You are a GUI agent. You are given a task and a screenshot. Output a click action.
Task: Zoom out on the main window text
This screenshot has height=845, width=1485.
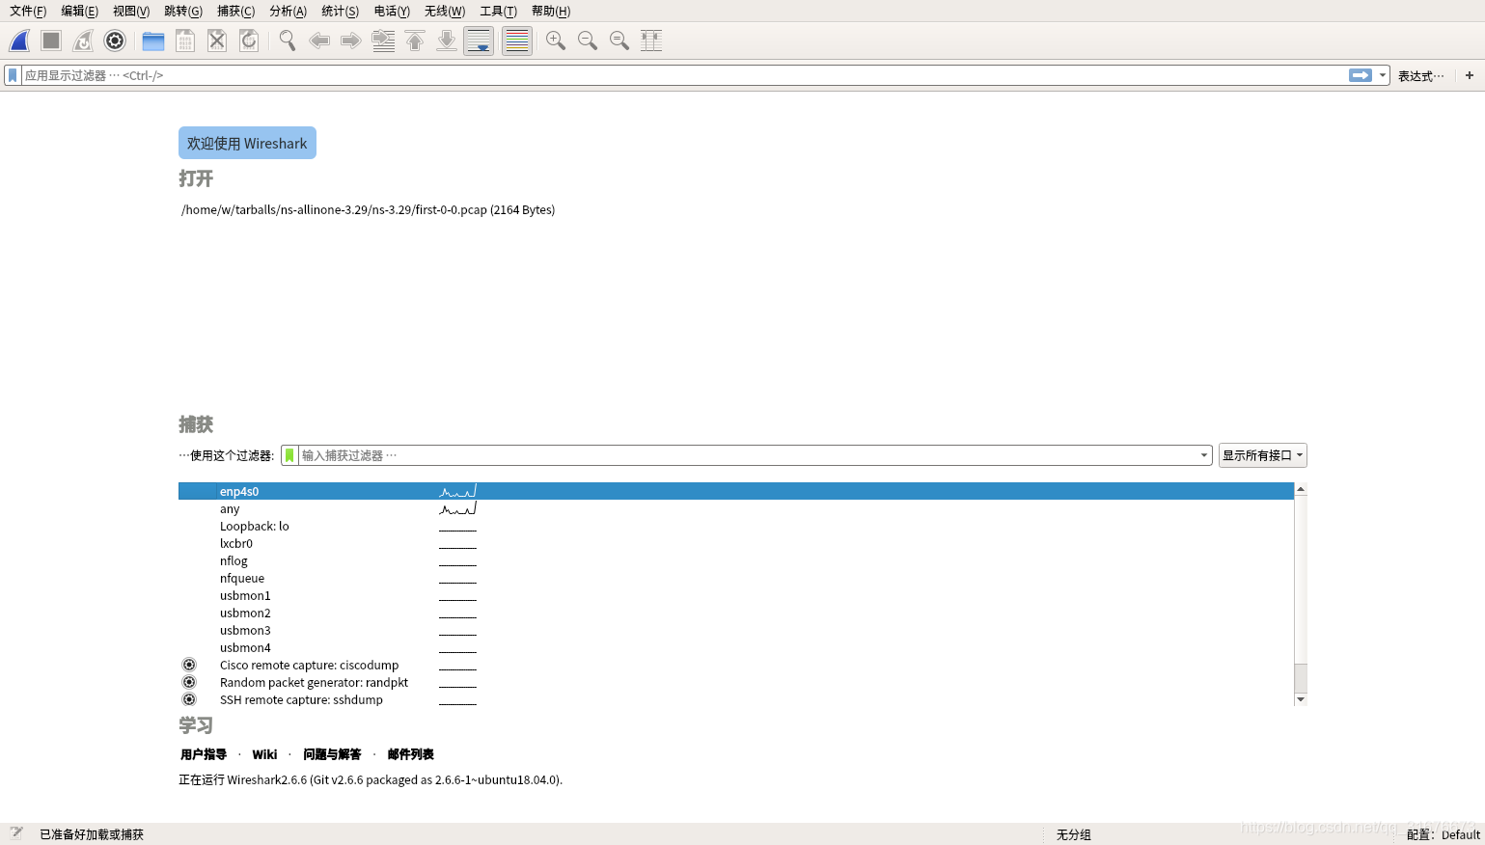click(588, 41)
